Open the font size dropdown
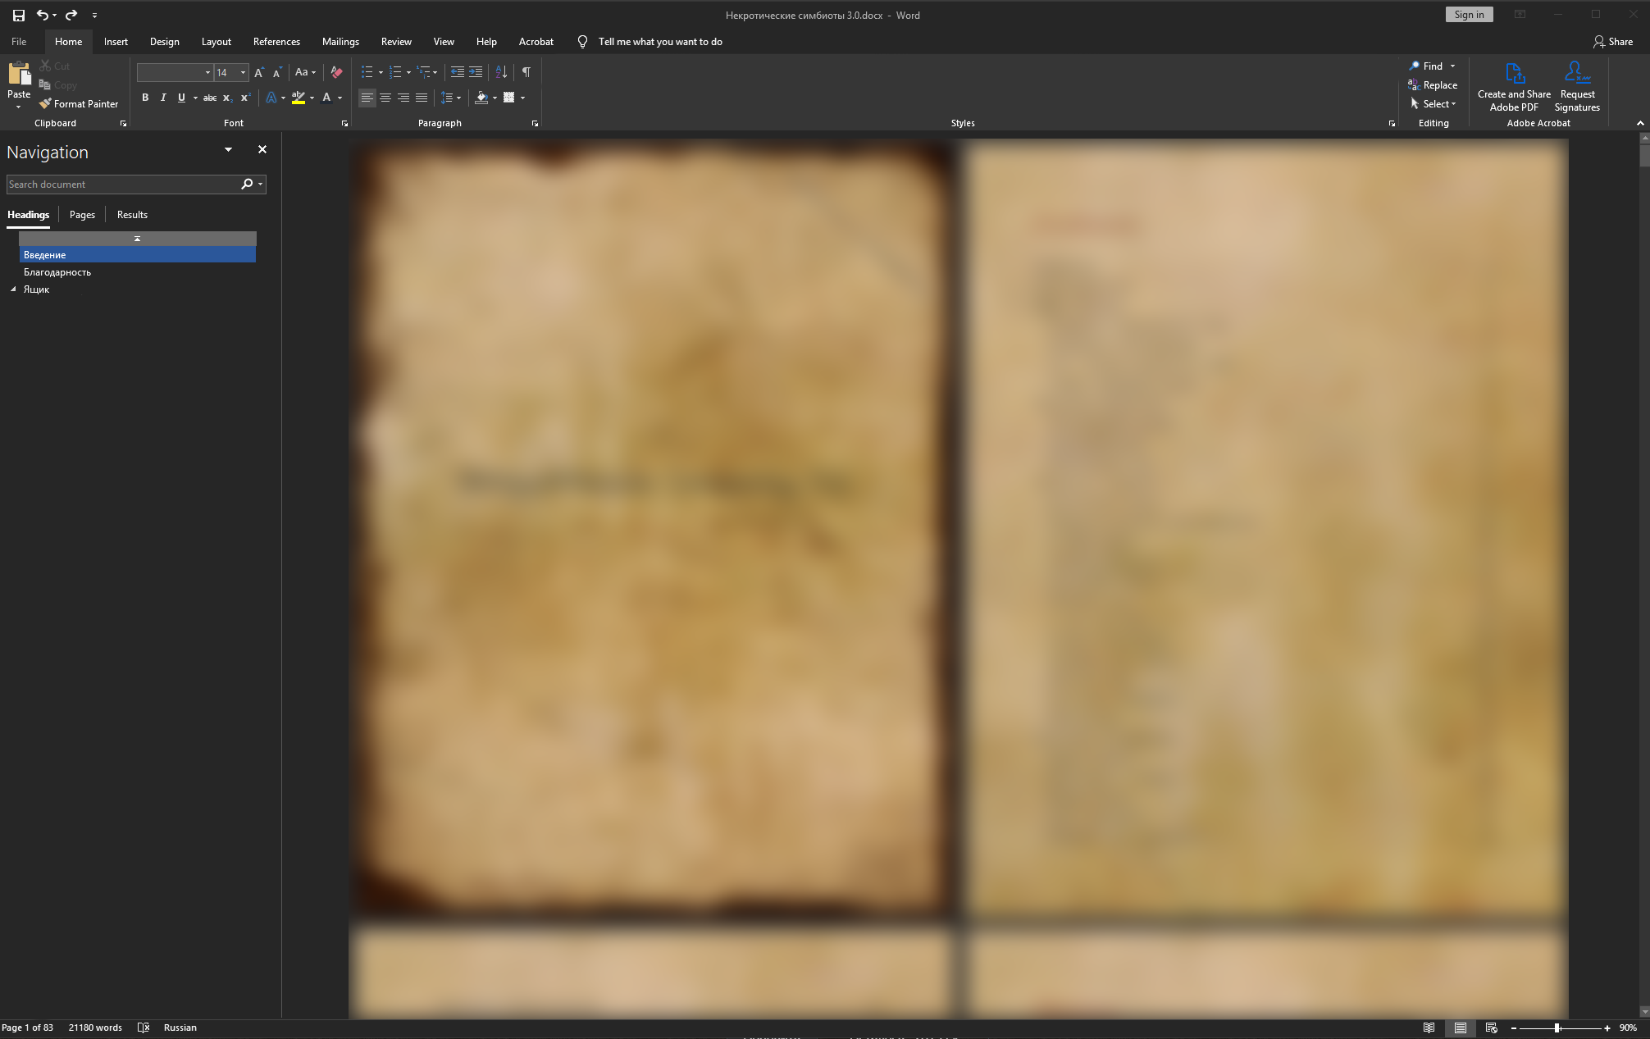The image size is (1650, 1039). point(243,72)
